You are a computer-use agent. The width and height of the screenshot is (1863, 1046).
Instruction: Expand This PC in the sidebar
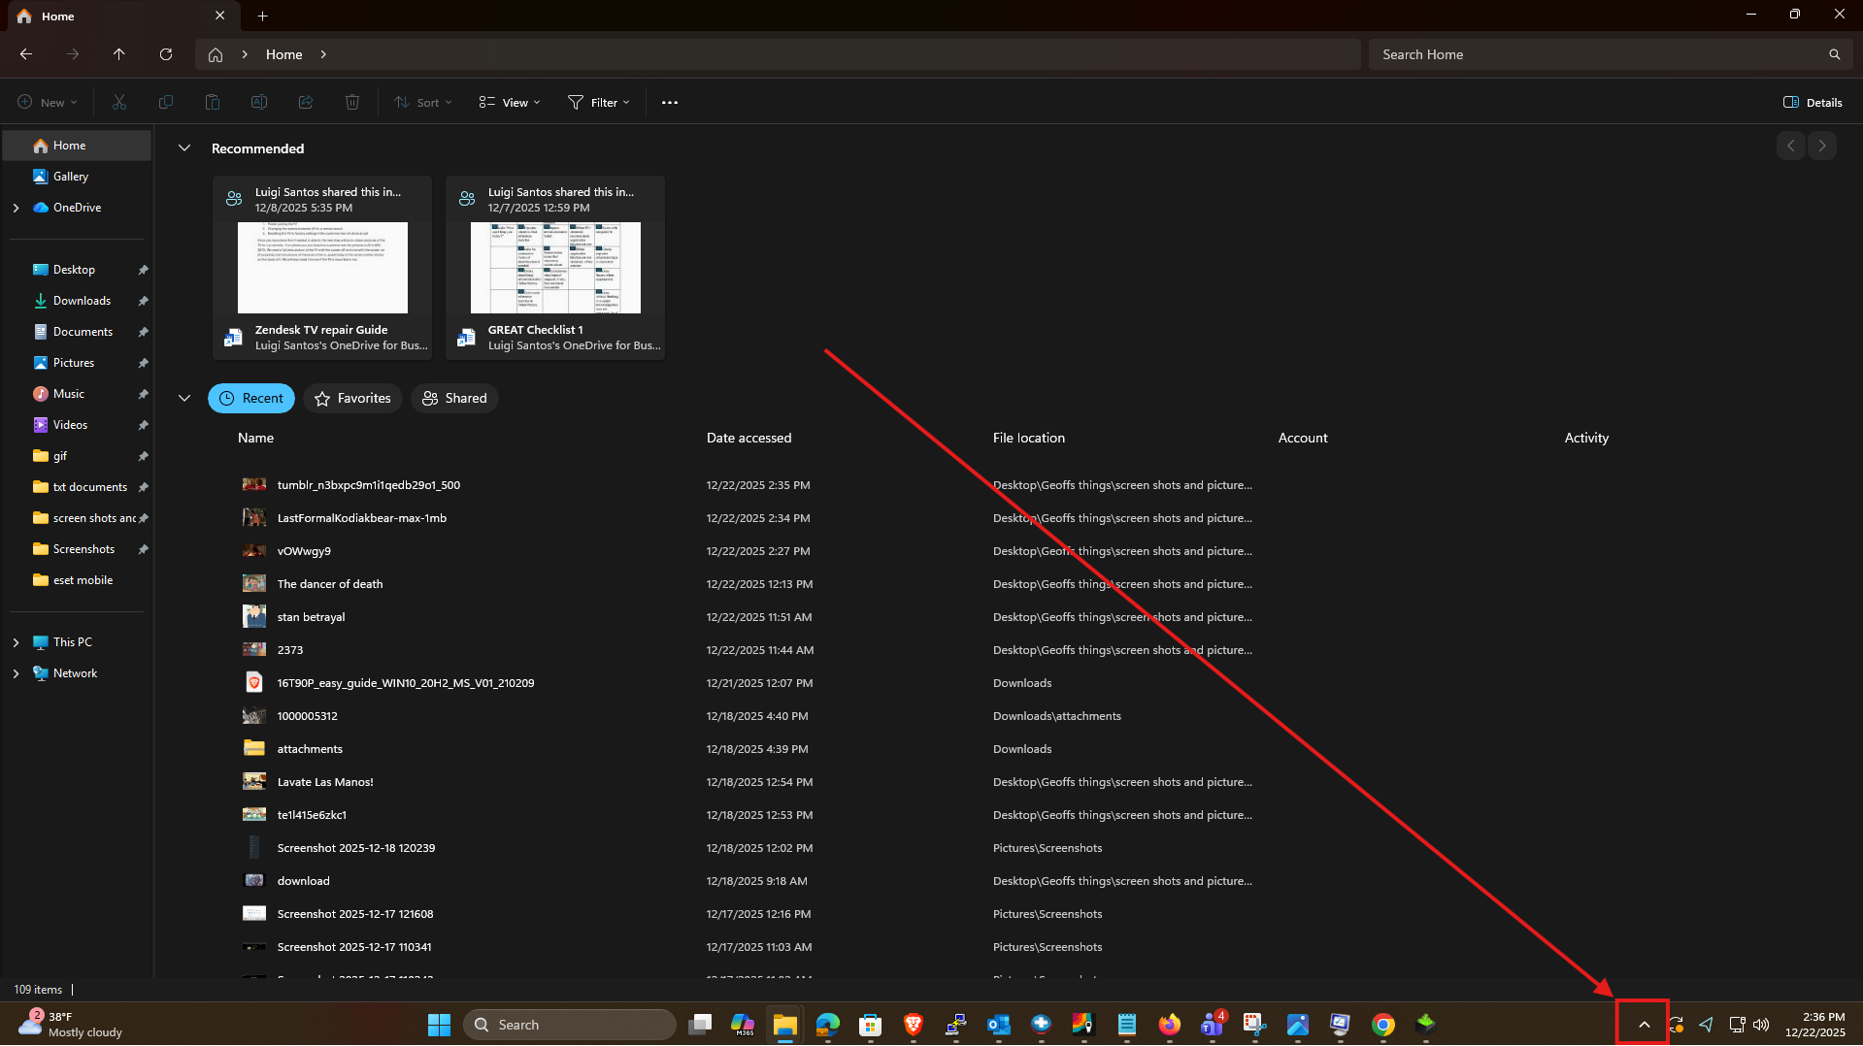pos(16,642)
